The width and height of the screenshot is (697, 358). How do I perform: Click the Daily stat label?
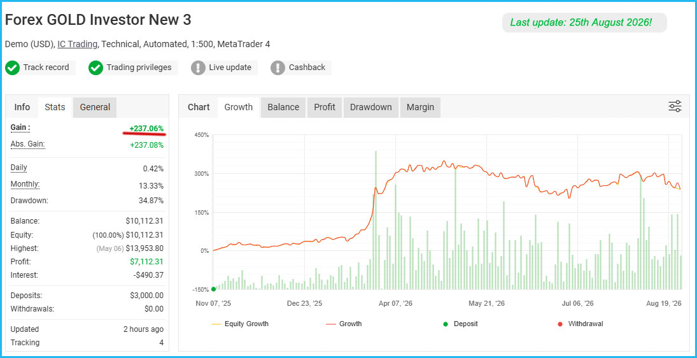coord(18,168)
